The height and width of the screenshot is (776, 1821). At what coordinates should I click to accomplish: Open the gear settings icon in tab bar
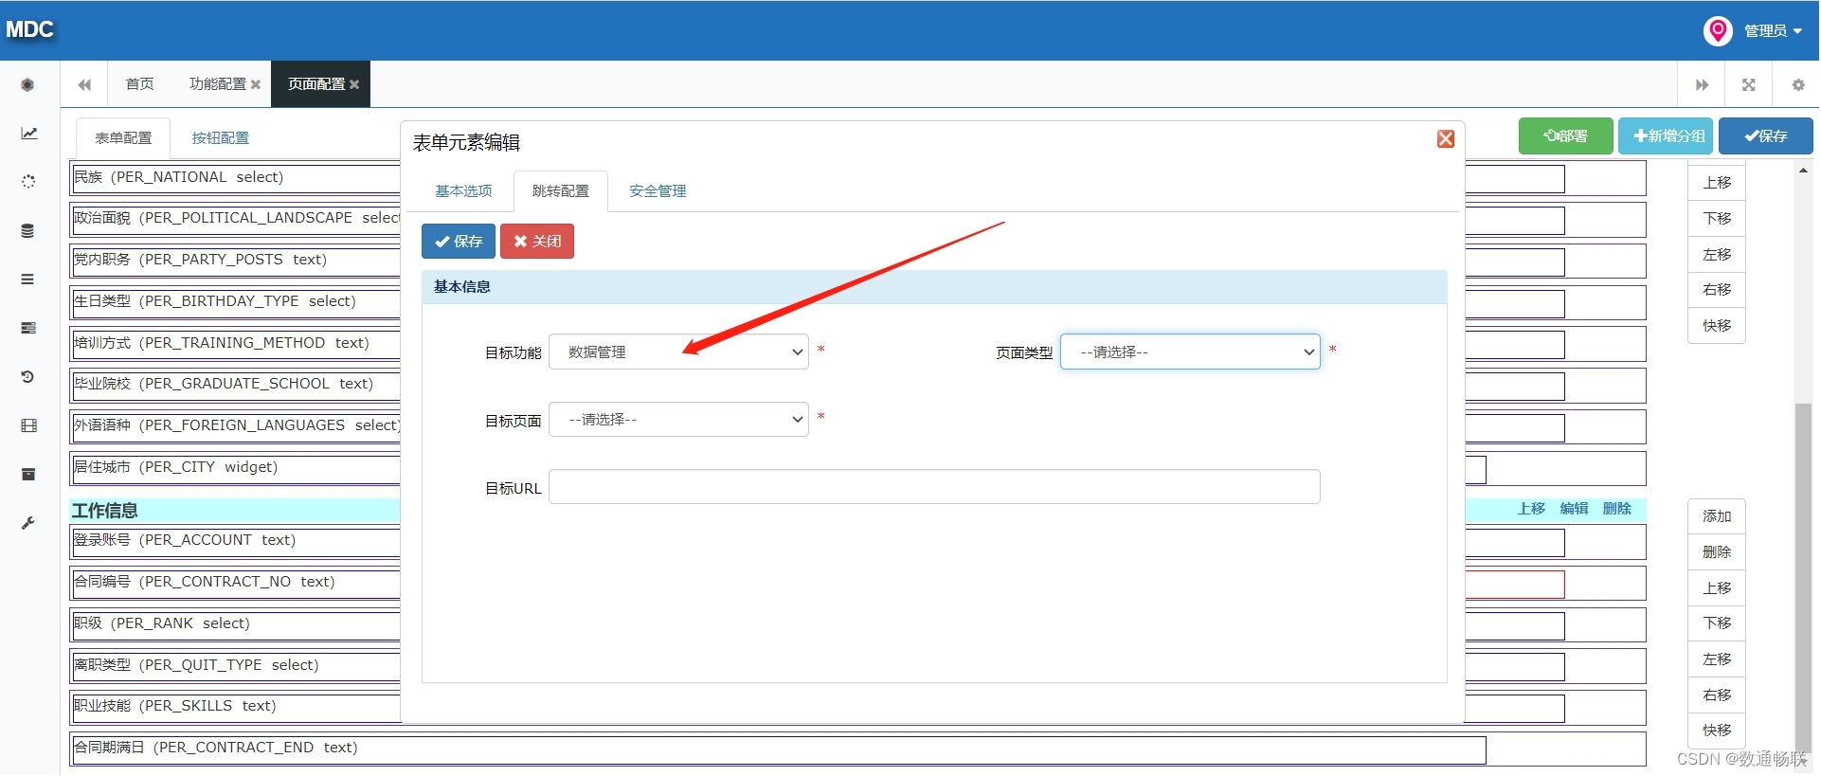1797,84
